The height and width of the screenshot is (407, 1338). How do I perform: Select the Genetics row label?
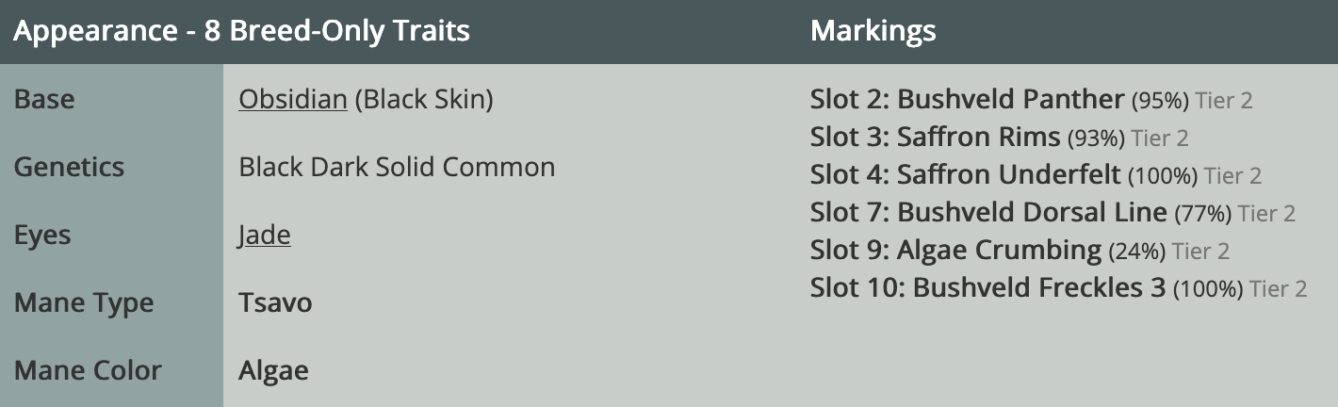69,167
